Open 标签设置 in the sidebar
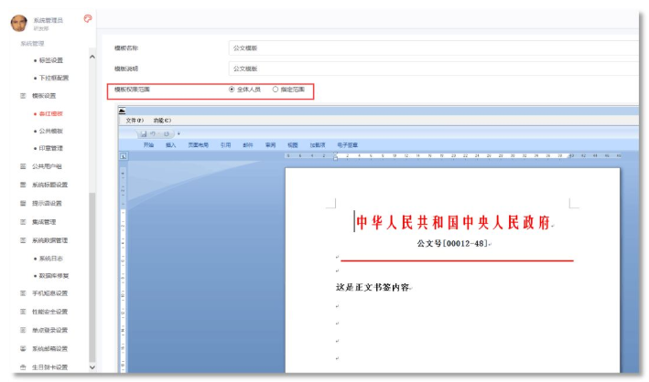The width and height of the screenshot is (649, 382). tap(51, 60)
